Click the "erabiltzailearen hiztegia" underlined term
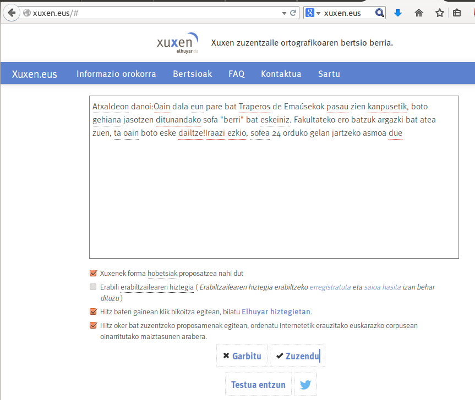 157,287
